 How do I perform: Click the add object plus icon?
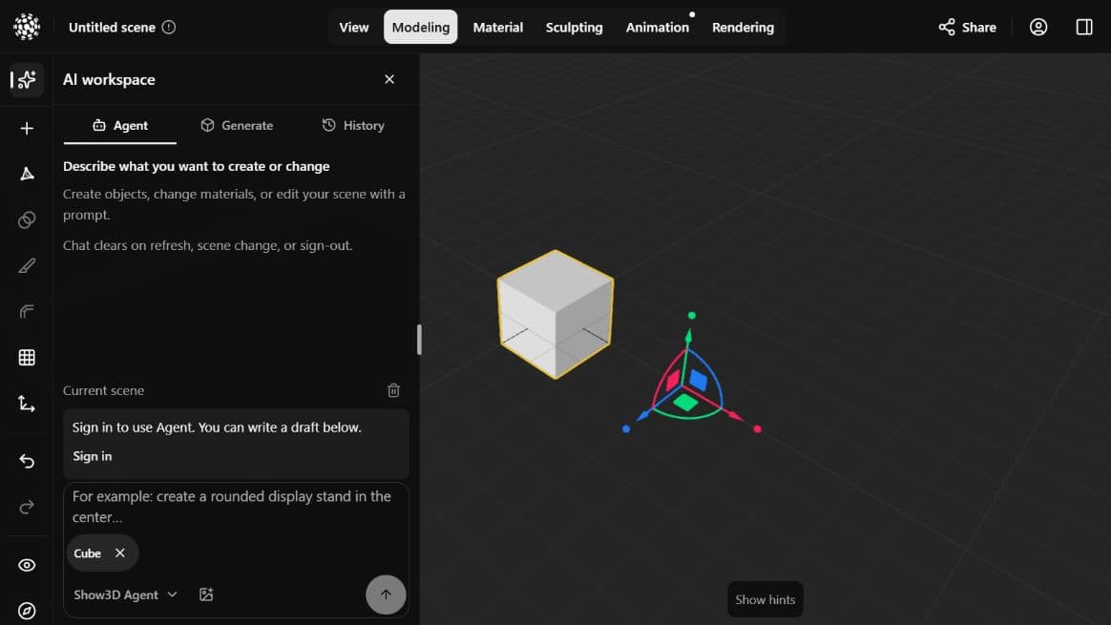tap(26, 128)
